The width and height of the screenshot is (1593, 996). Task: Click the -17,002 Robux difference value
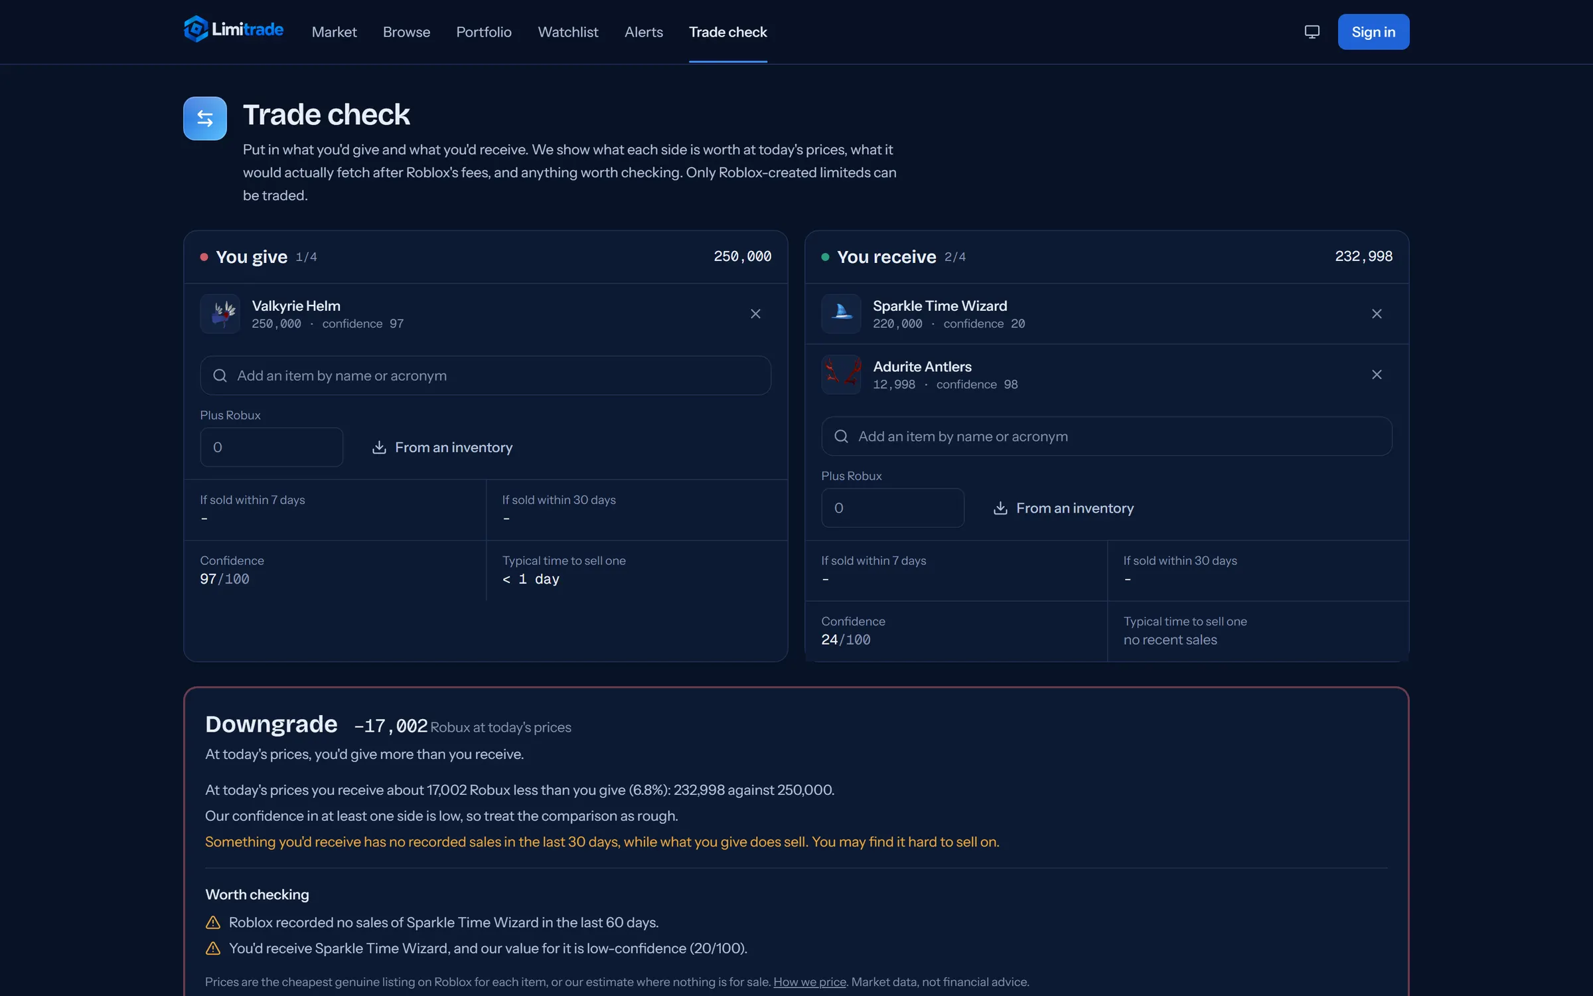391,726
